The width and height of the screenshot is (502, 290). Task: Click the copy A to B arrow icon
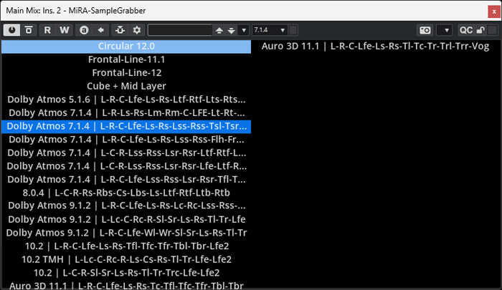click(101, 30)
